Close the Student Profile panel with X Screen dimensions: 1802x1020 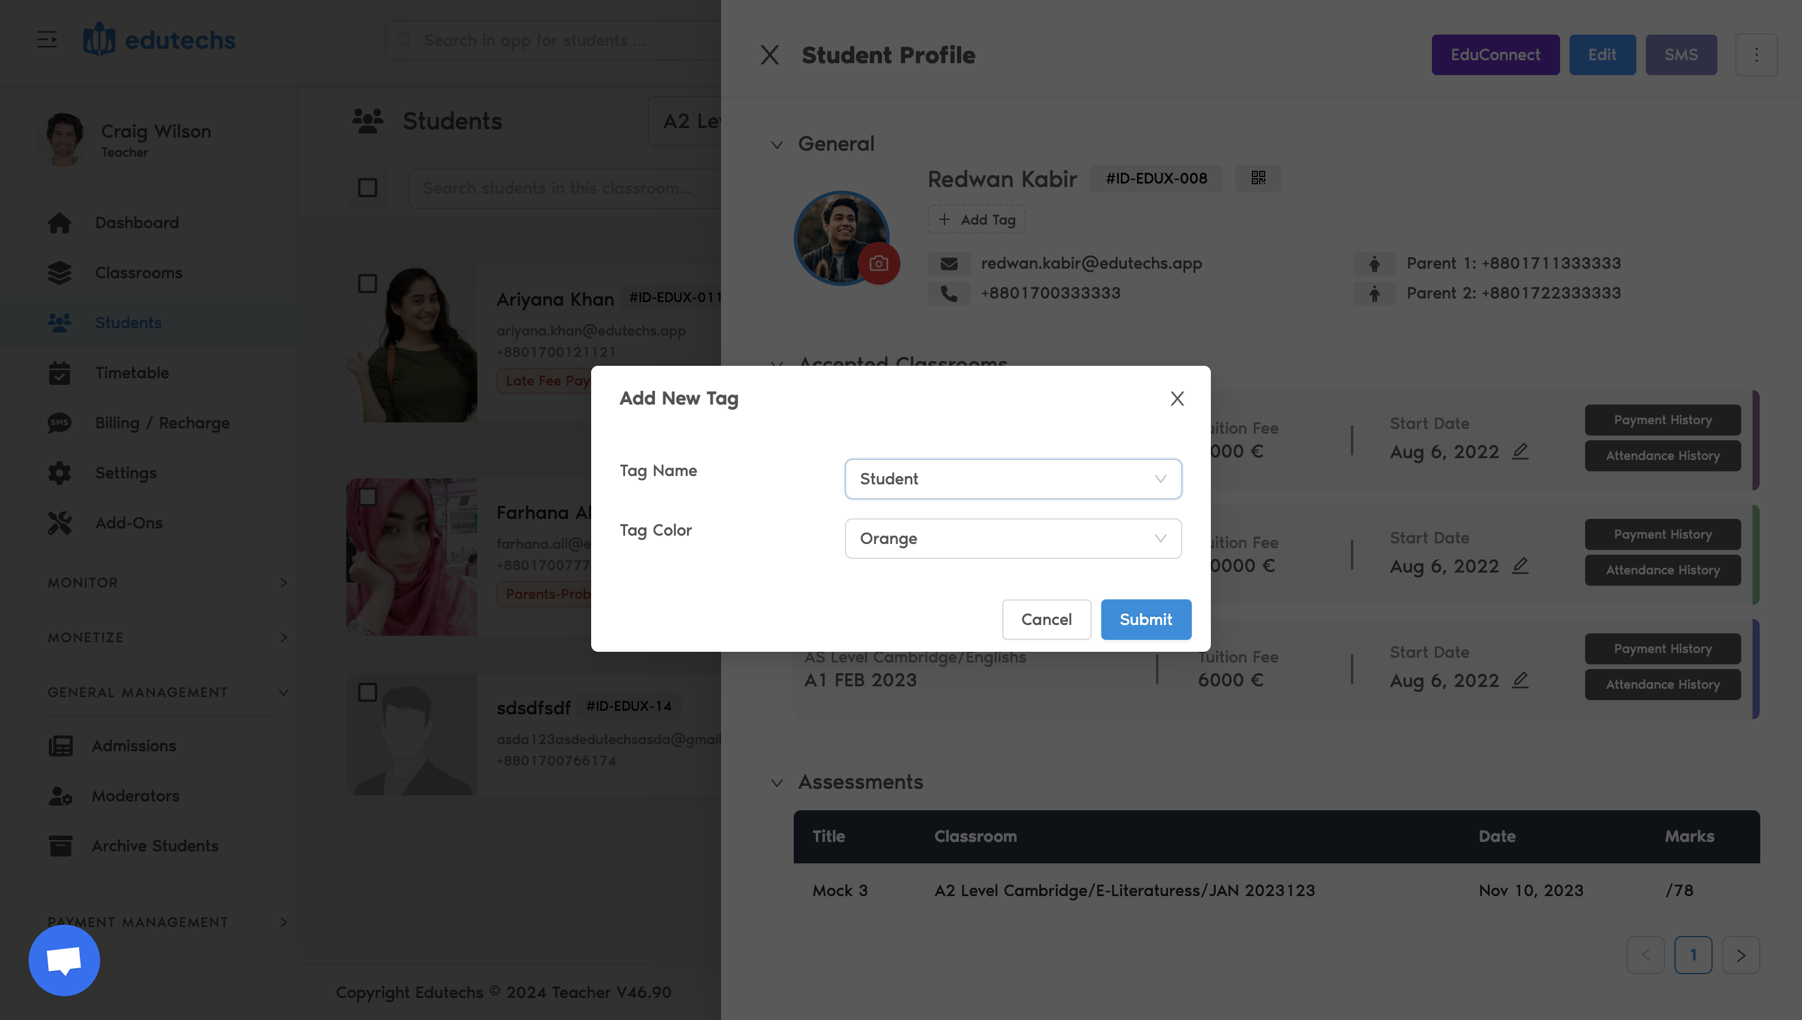tap(769, 55)
